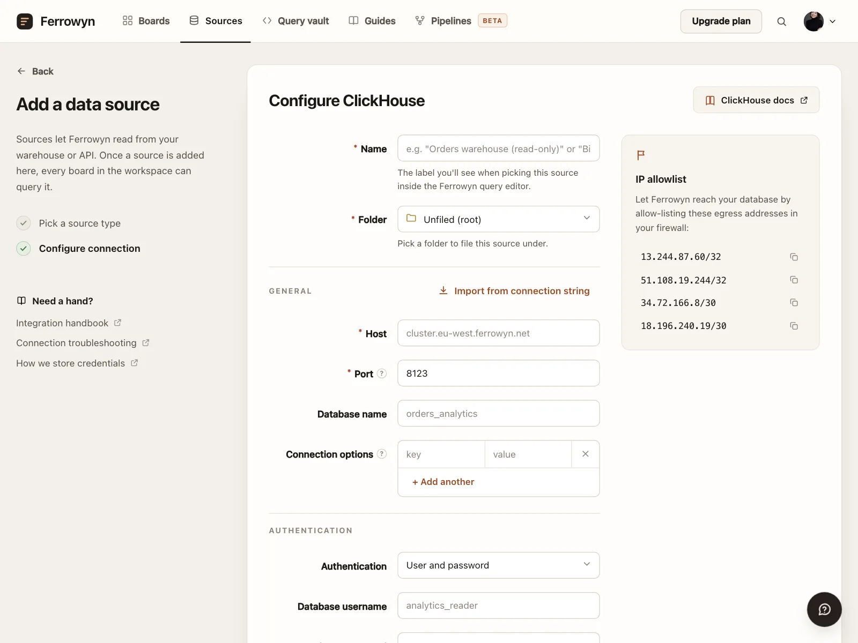858x643 pixels.
Task: Switch to the Sources tab
Action: pos(216,21)
